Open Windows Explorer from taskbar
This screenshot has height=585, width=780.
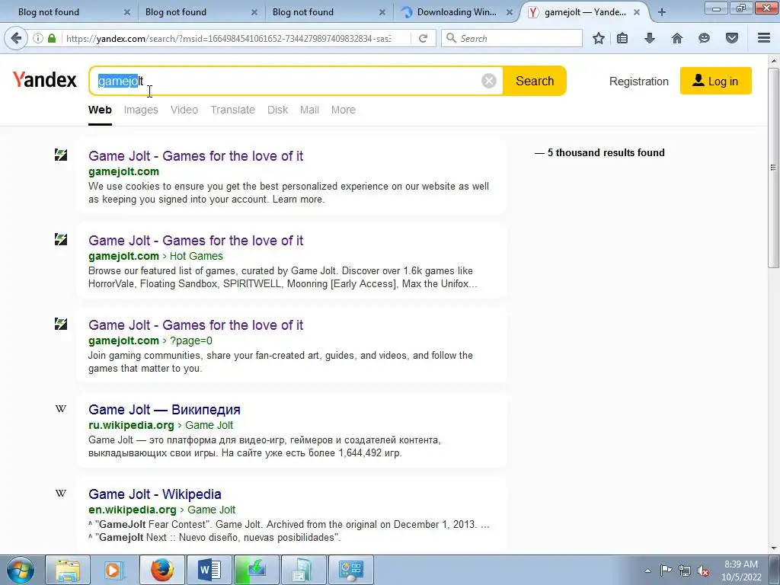tap(68, 570)
